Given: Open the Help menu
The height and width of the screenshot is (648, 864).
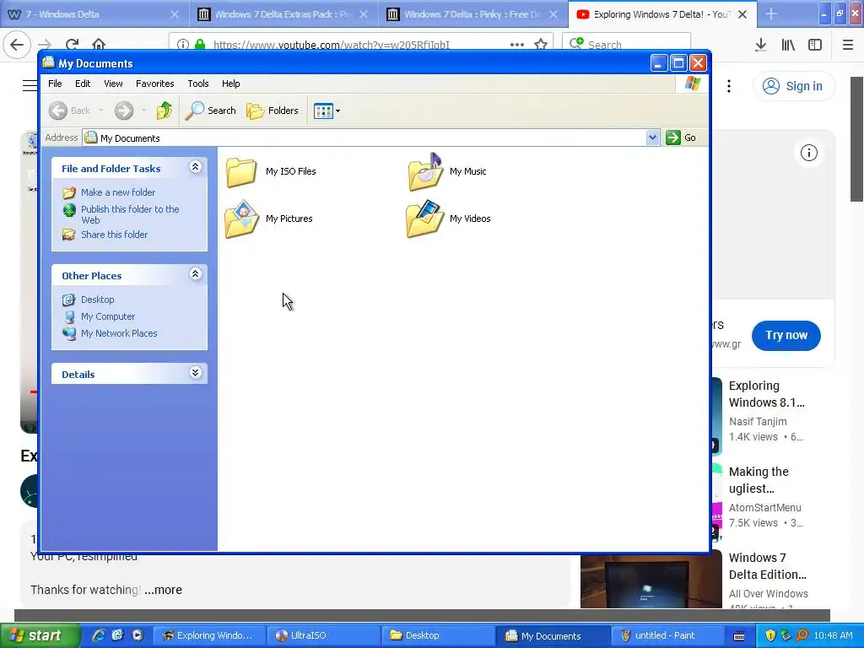Looking at the screenshot, I should click(231, 84).
